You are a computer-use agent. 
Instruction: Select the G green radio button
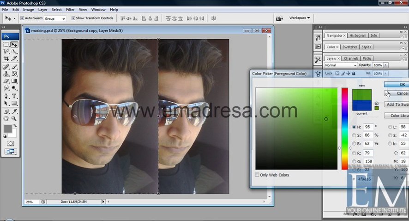354,162
